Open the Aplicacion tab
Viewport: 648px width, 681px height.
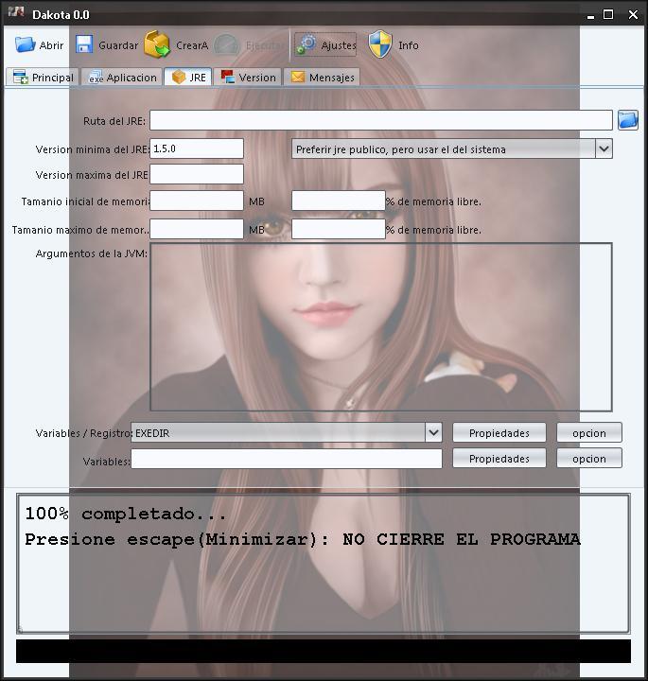tap(122, 78)
